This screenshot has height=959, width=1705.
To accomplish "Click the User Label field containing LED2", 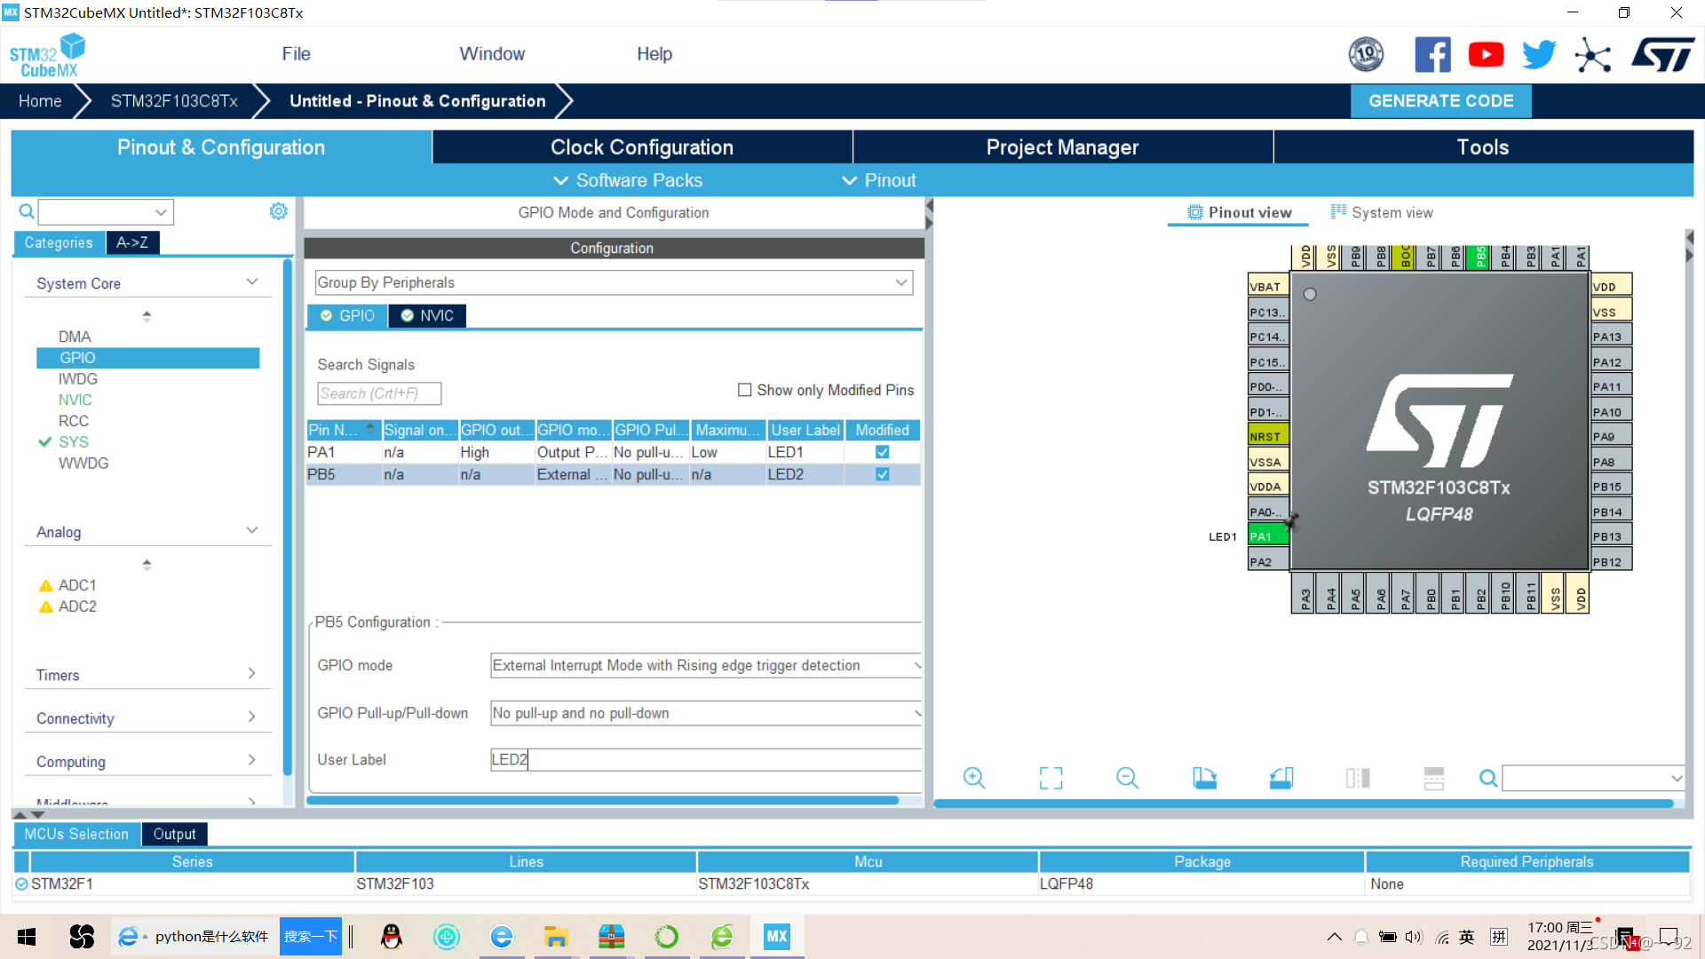I will (x=705, y=759).
